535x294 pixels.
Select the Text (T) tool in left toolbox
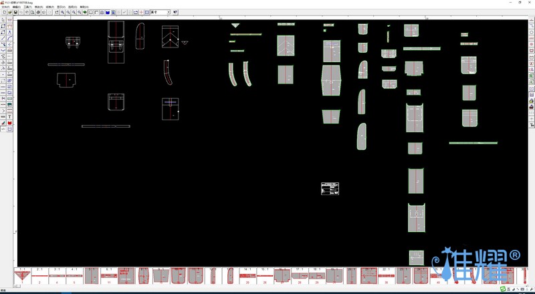coord(9,117)
